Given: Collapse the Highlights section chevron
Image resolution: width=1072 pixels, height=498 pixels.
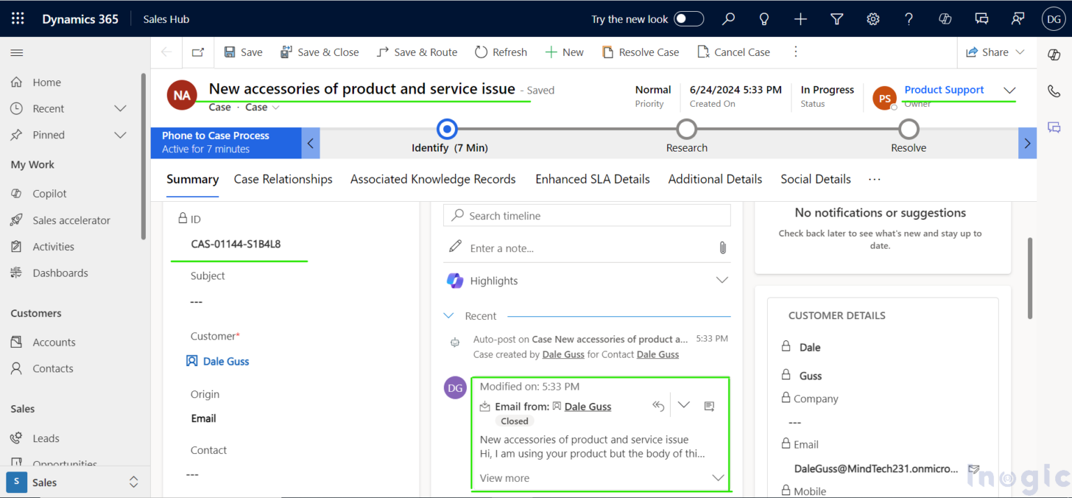Looking at the screenshot, I should (722, 279).
